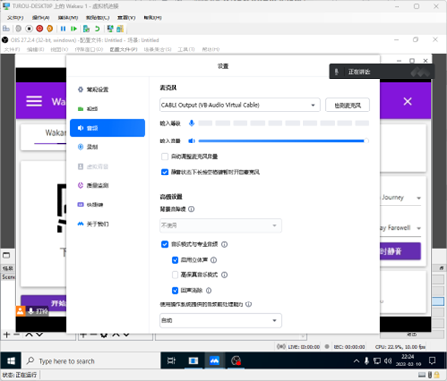Click the info icon beside 高保真音乐模式

click(224, 275)
